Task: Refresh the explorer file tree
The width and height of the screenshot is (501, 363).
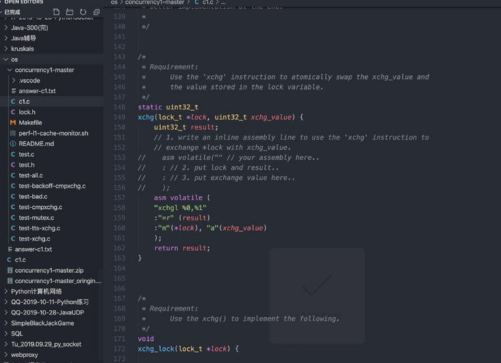Action: 83,12
